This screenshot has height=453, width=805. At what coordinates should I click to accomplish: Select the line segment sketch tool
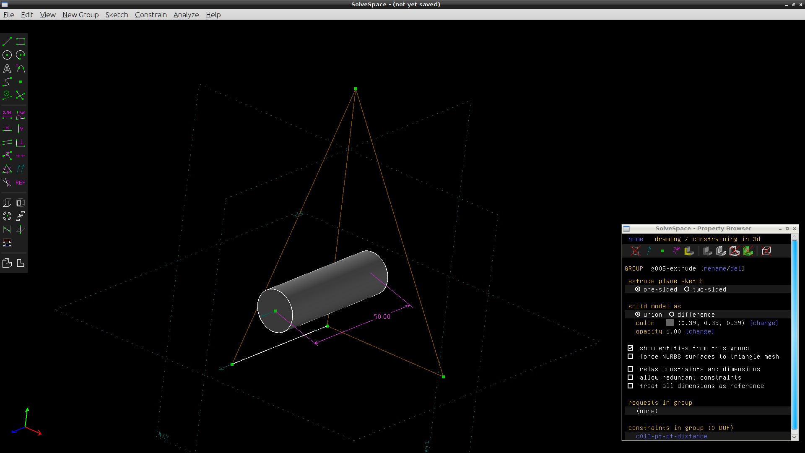click(7, 42)
